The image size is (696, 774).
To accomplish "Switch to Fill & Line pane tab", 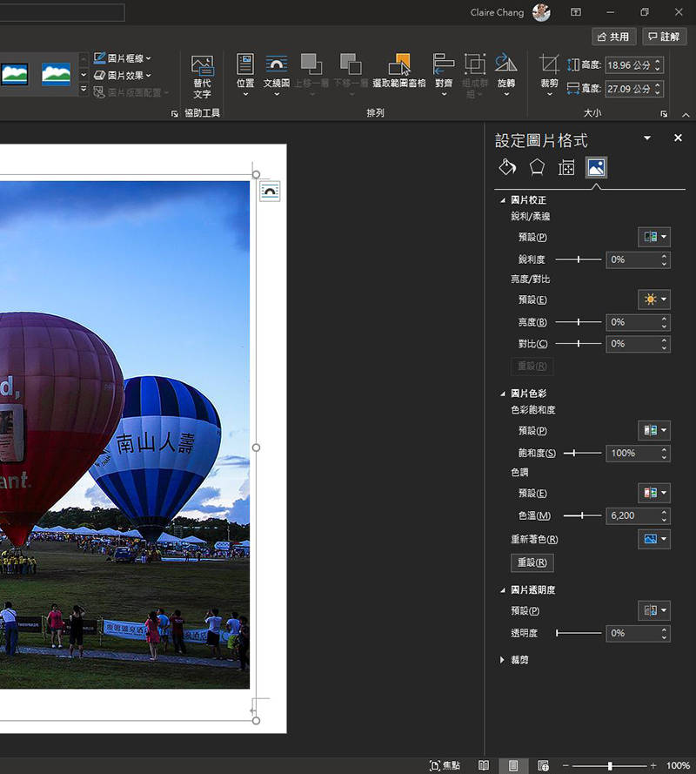I will [x=507, y=168].
